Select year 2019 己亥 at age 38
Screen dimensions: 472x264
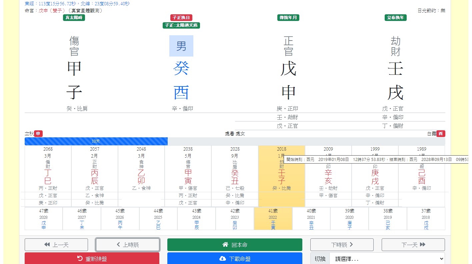tap(388, 219)
